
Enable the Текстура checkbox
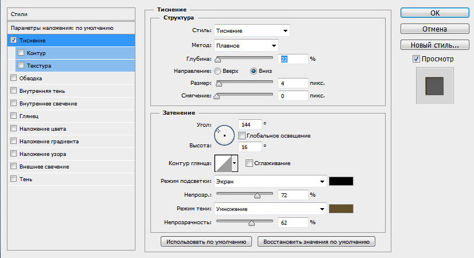21,65
